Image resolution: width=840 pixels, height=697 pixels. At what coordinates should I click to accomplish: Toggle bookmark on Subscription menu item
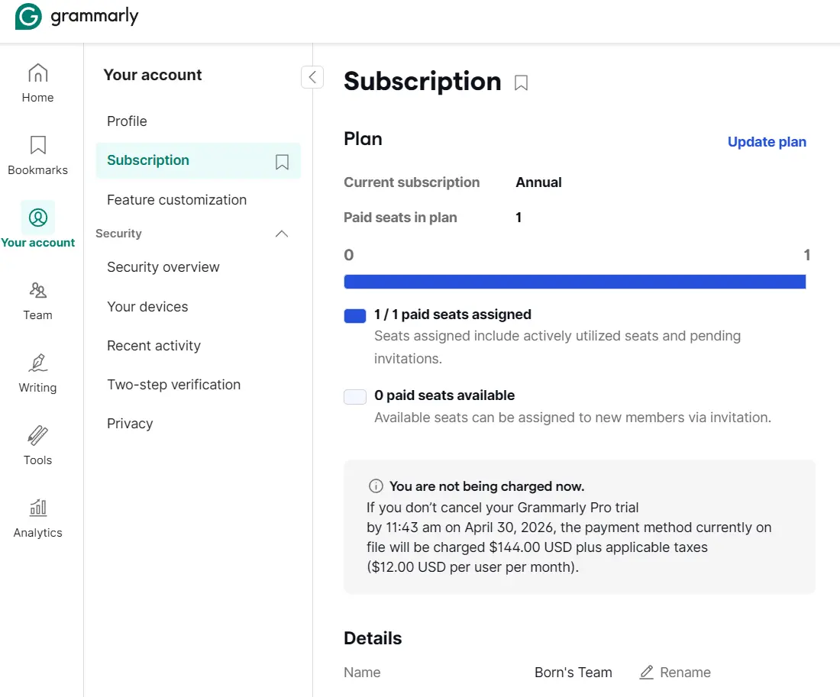click(x=282, y=161)
